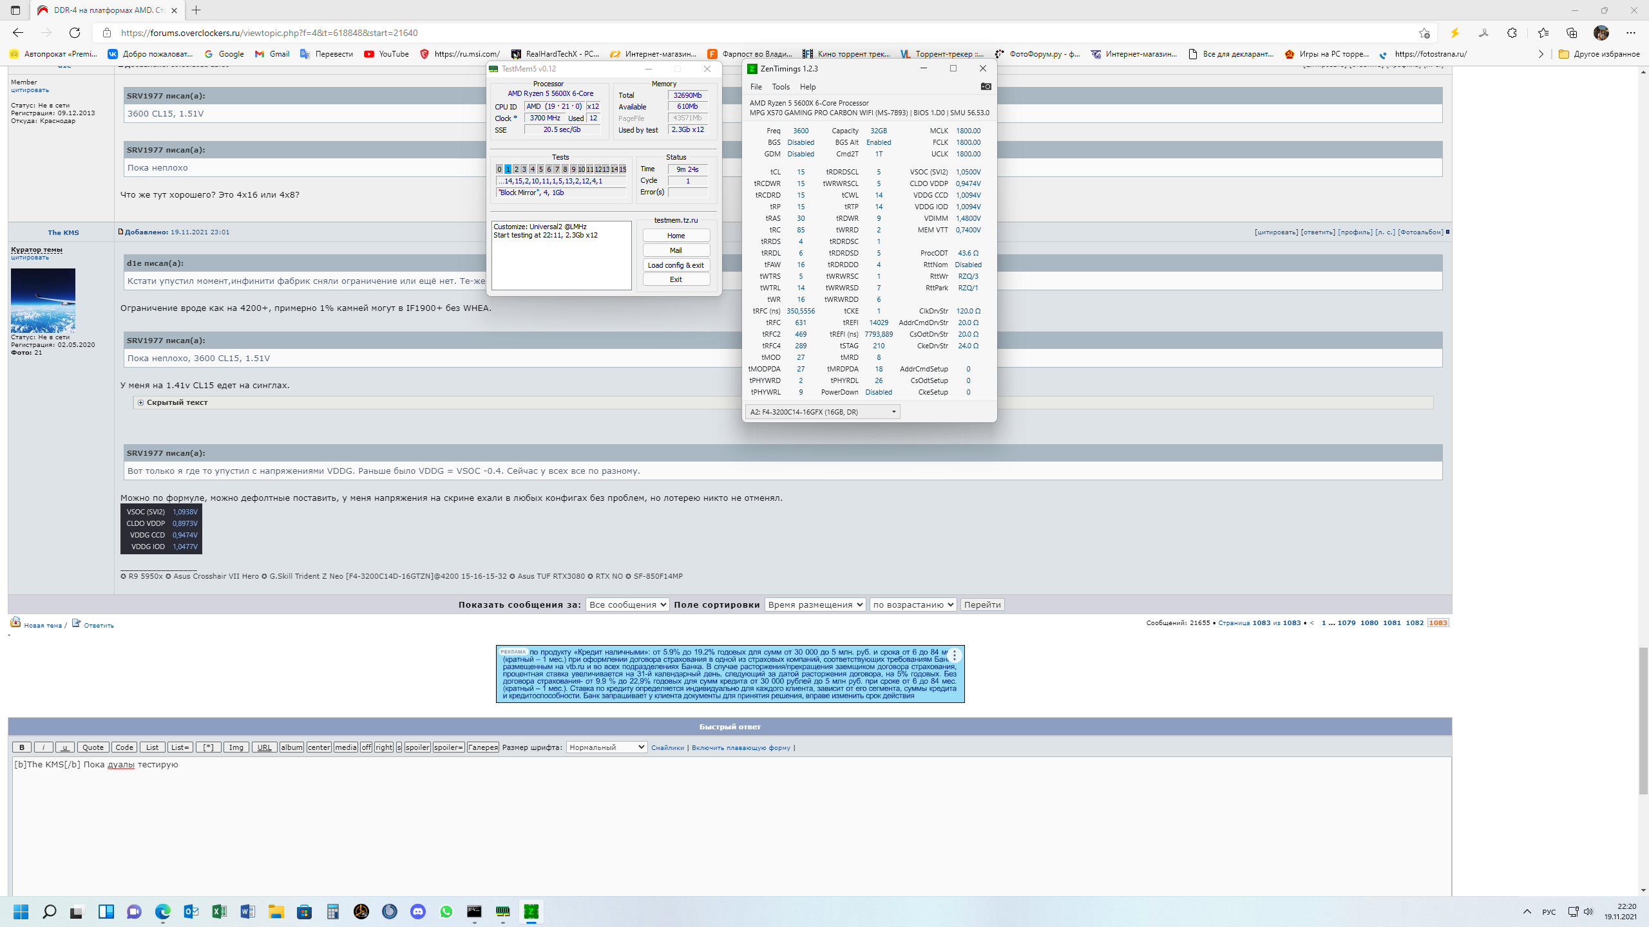1649x927 pixels.
Task: Open the ZenTimings Tools menu
Action: coord(780,87)
